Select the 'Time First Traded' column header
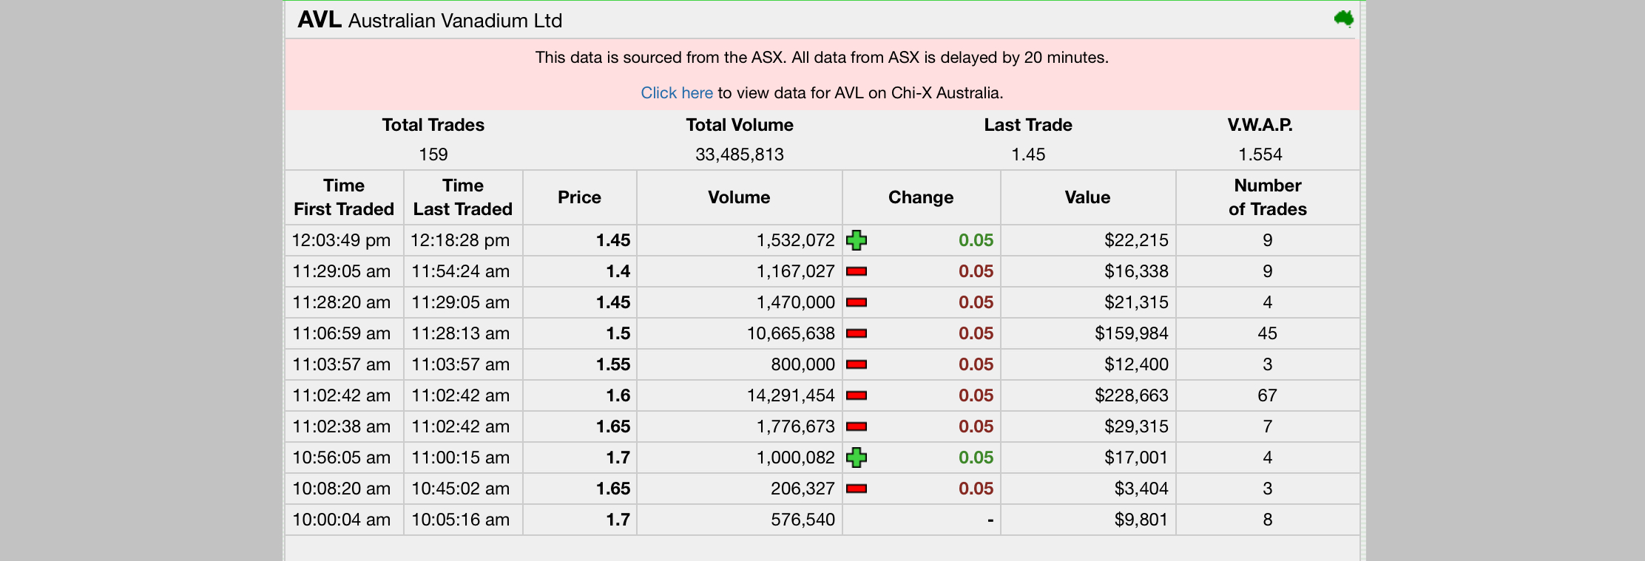1645x561 pixels. coord(344,197)
